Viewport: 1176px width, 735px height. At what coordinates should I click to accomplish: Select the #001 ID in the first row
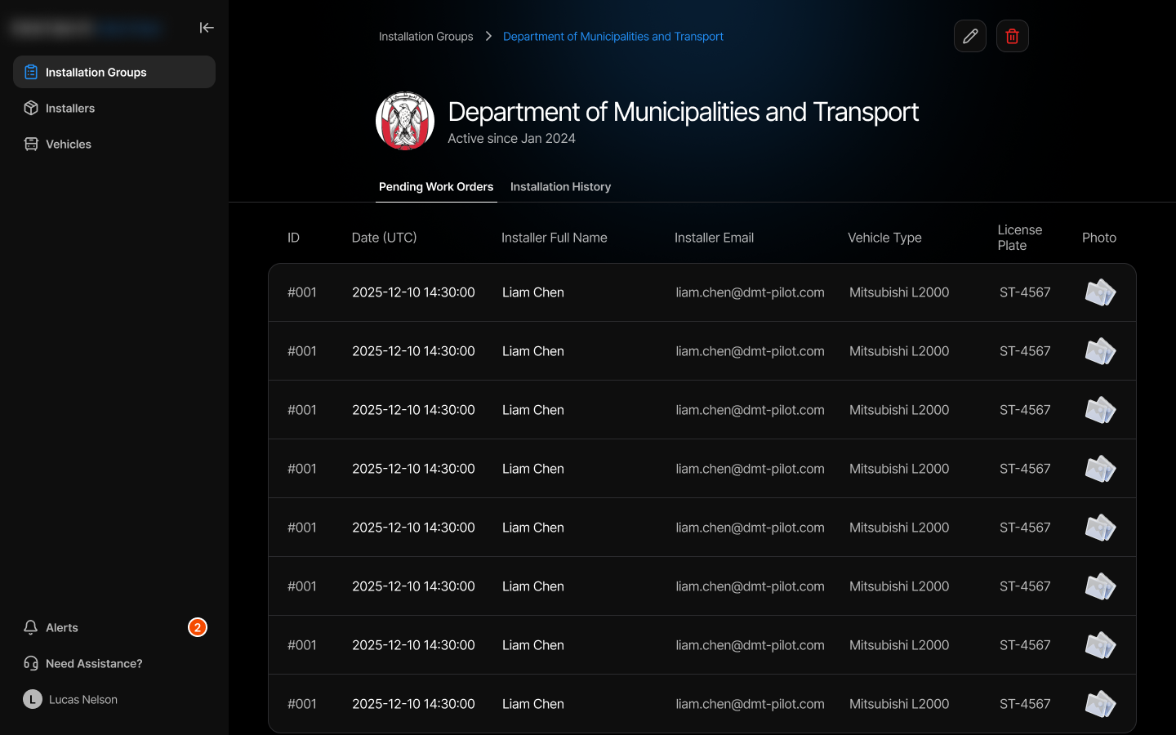coord(302,292)
